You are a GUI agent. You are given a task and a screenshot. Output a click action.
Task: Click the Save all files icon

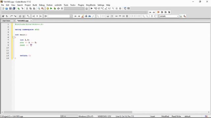[x=14, y=9]
